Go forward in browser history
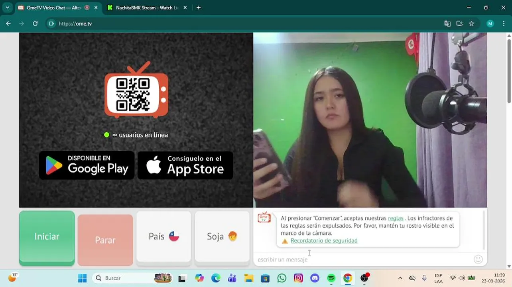 [22, 24]
